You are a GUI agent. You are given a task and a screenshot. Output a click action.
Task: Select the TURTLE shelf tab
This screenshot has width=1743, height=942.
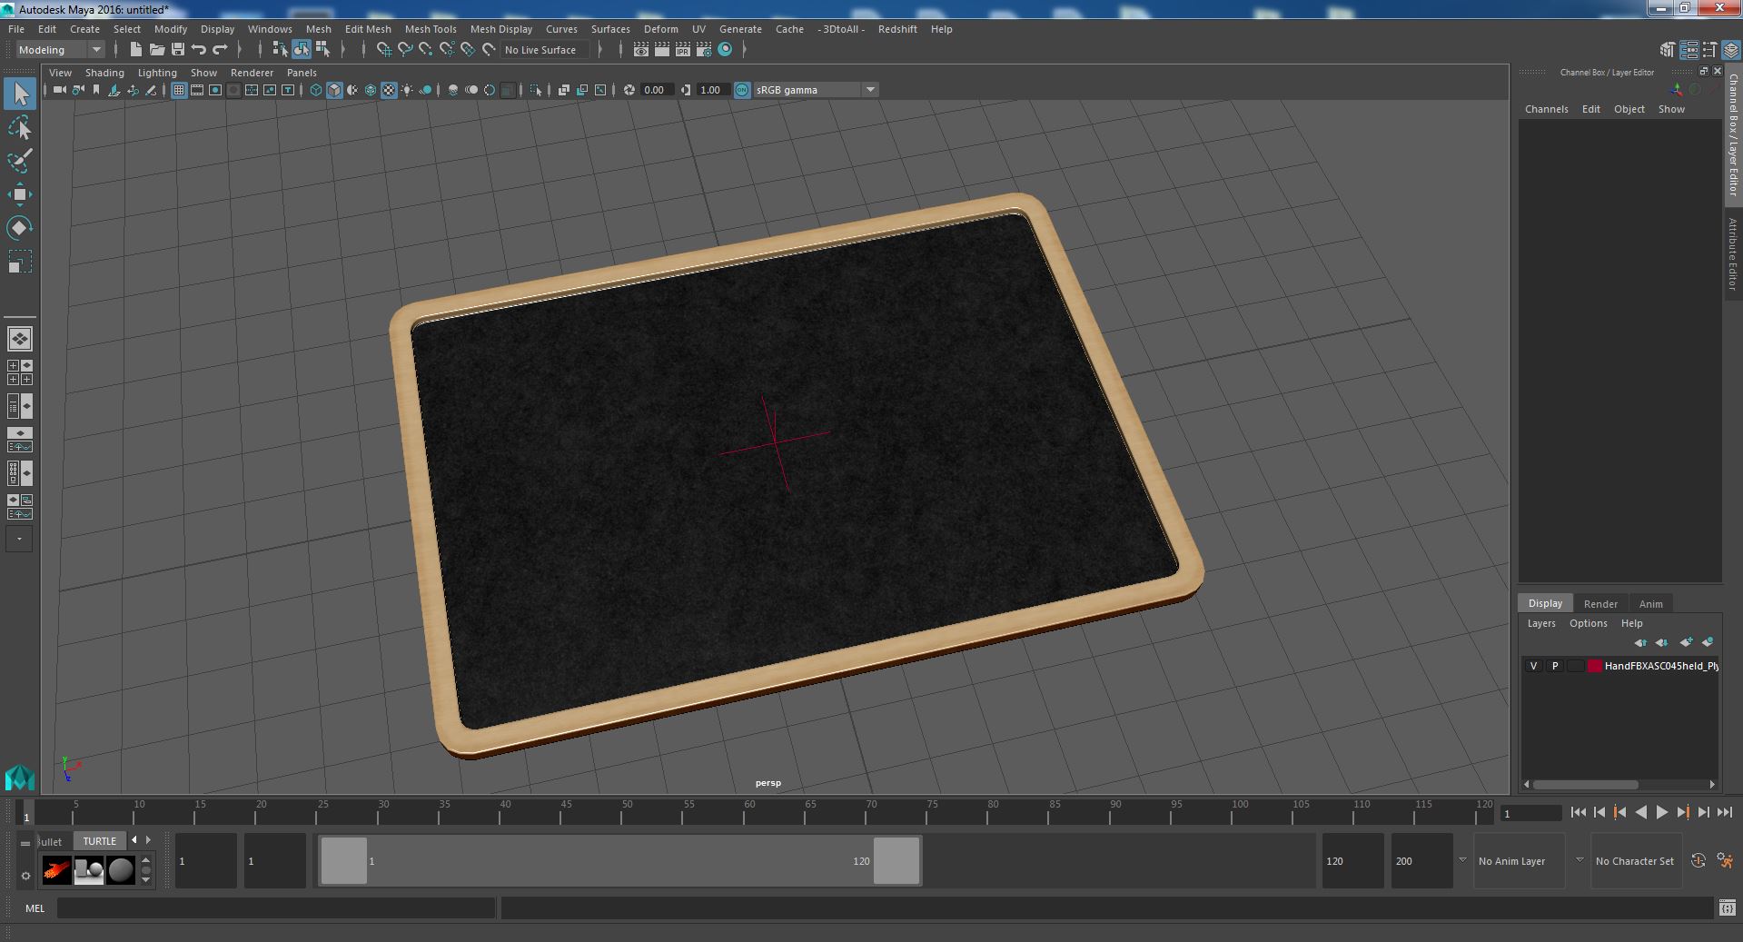tap(100, 841)
